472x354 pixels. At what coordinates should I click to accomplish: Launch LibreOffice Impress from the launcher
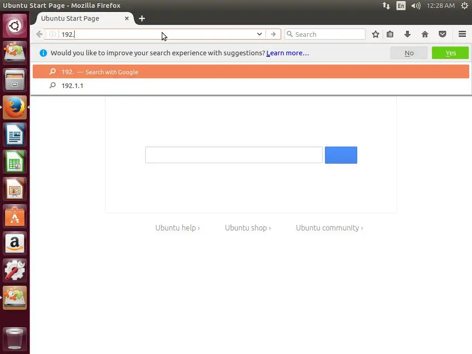(15, 189)
